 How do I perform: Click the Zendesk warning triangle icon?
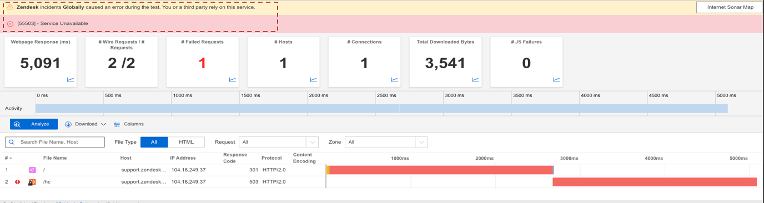pos(10,7)
